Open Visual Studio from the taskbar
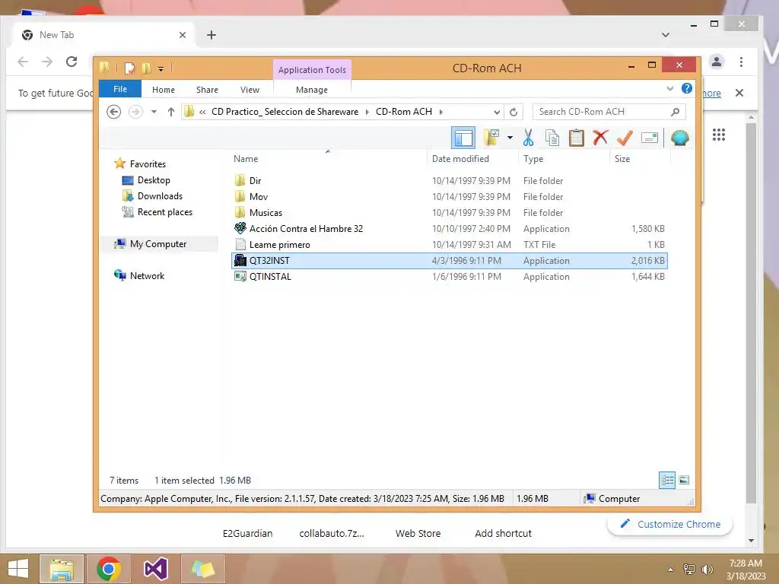Viewport: 779px width, 584px height. (155, 569)
